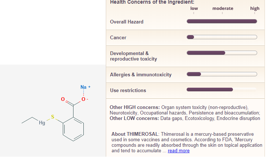This screenshot has width=266, height=164.
Task: Click the double-bonded red O atom
Action: point(63,99)
